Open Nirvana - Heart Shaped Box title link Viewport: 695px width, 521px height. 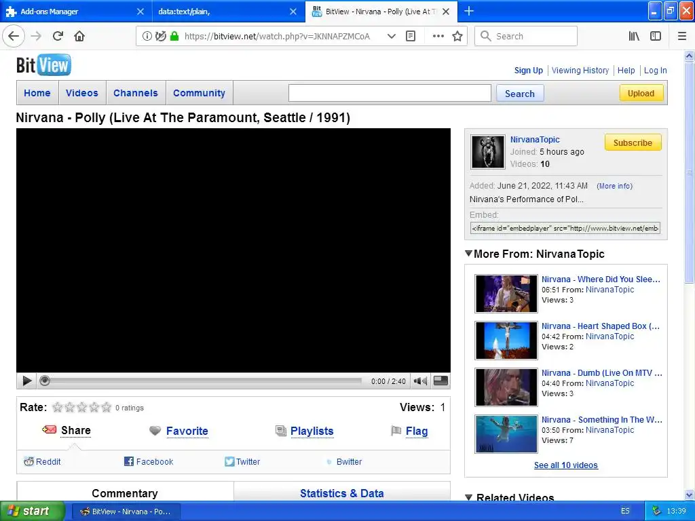[x=601, y=326]
